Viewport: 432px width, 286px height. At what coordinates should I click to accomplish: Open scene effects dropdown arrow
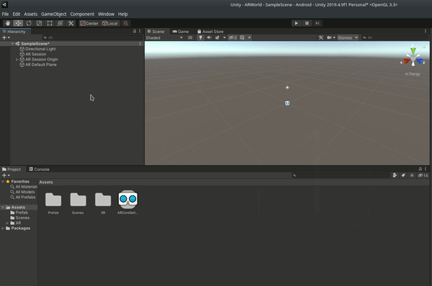pos(224,37)
